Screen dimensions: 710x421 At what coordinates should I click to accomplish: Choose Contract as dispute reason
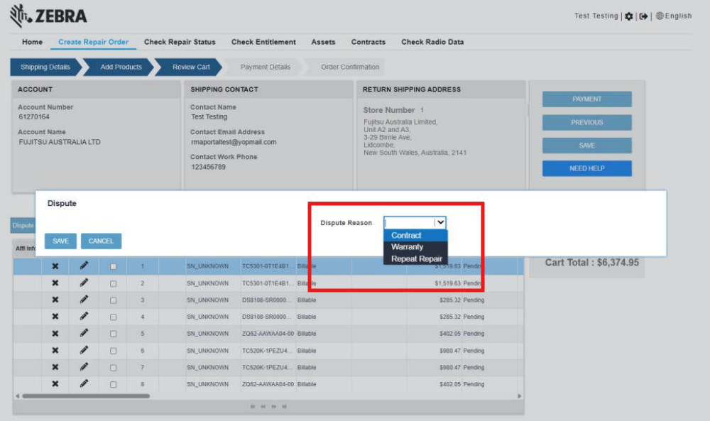tap(415, 236)
